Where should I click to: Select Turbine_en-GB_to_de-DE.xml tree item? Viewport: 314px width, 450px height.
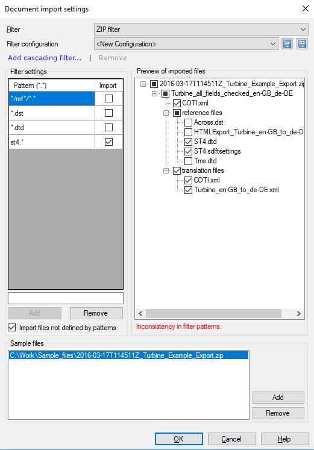pos(236,190)
